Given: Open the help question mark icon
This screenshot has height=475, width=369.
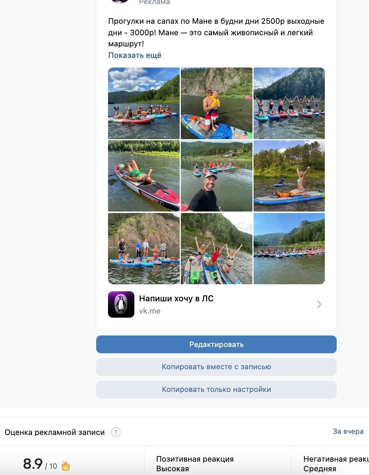Looking at the screenshot, I should (116, 432).
